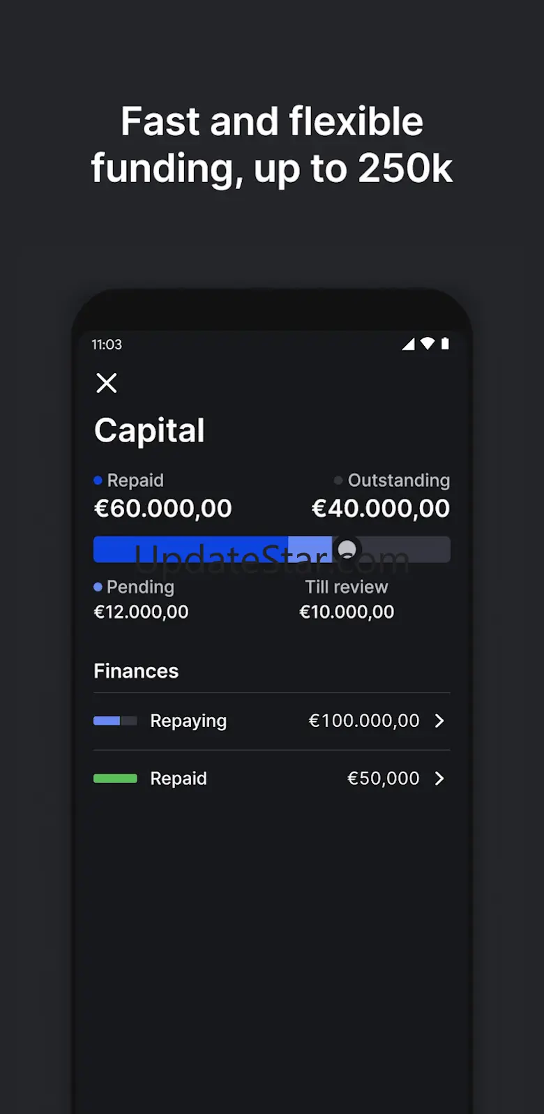Tap the €100.000,00 repaying amount
Viewport: 544px width, 1114px height.
364,721
